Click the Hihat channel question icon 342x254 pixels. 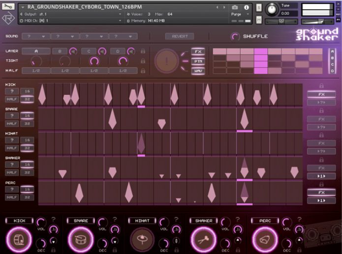(177, 220)
